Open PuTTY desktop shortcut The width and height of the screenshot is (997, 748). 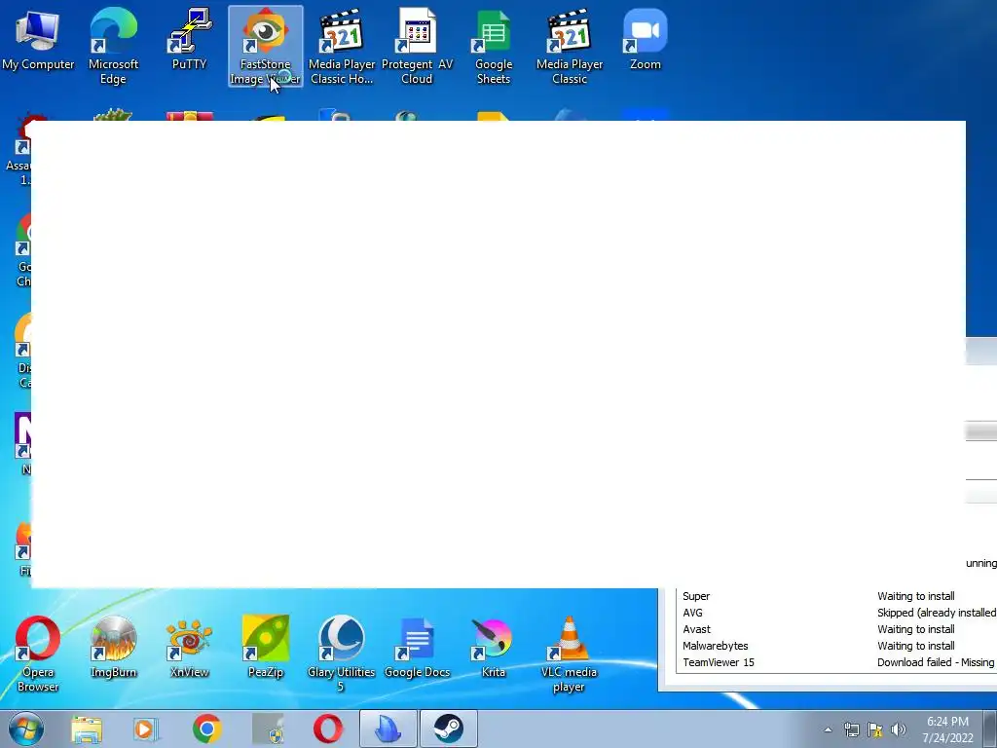(190, 39)
